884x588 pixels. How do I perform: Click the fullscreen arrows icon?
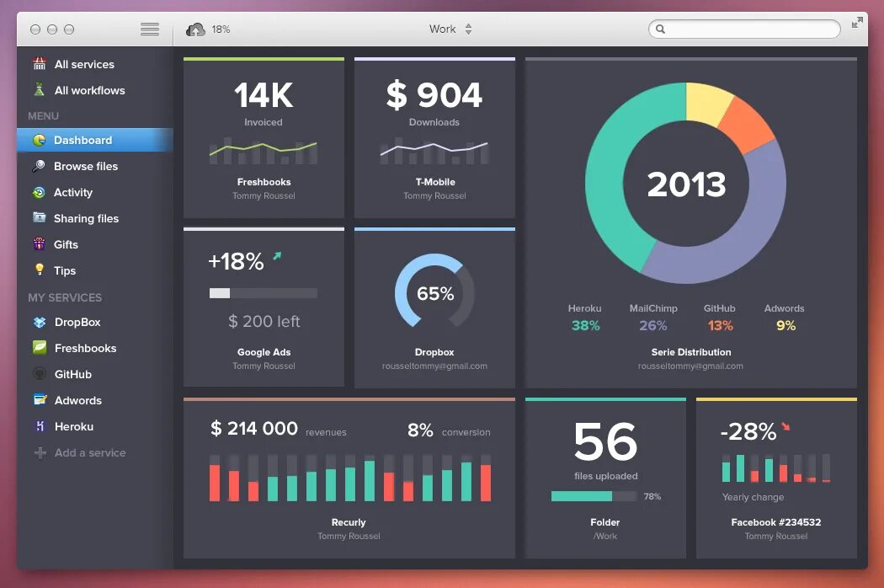pos(857,23)
